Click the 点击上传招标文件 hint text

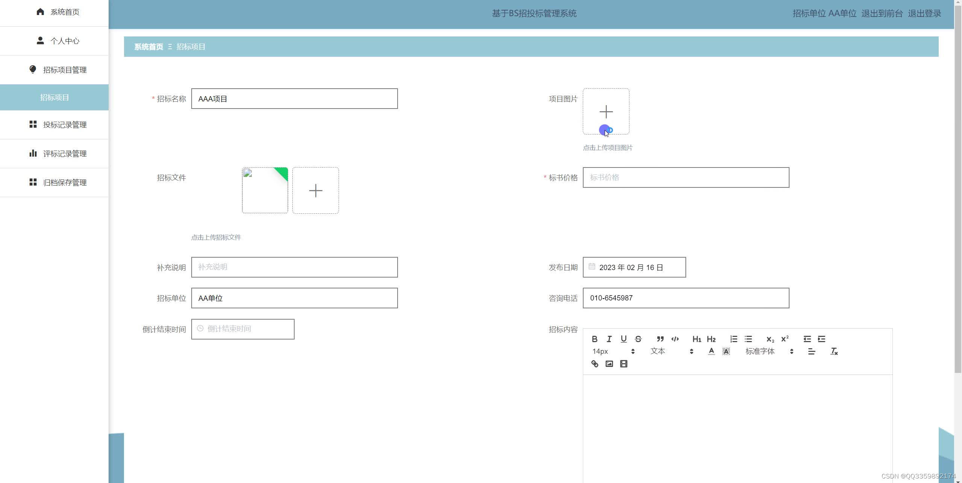click(x=216, y=238)
